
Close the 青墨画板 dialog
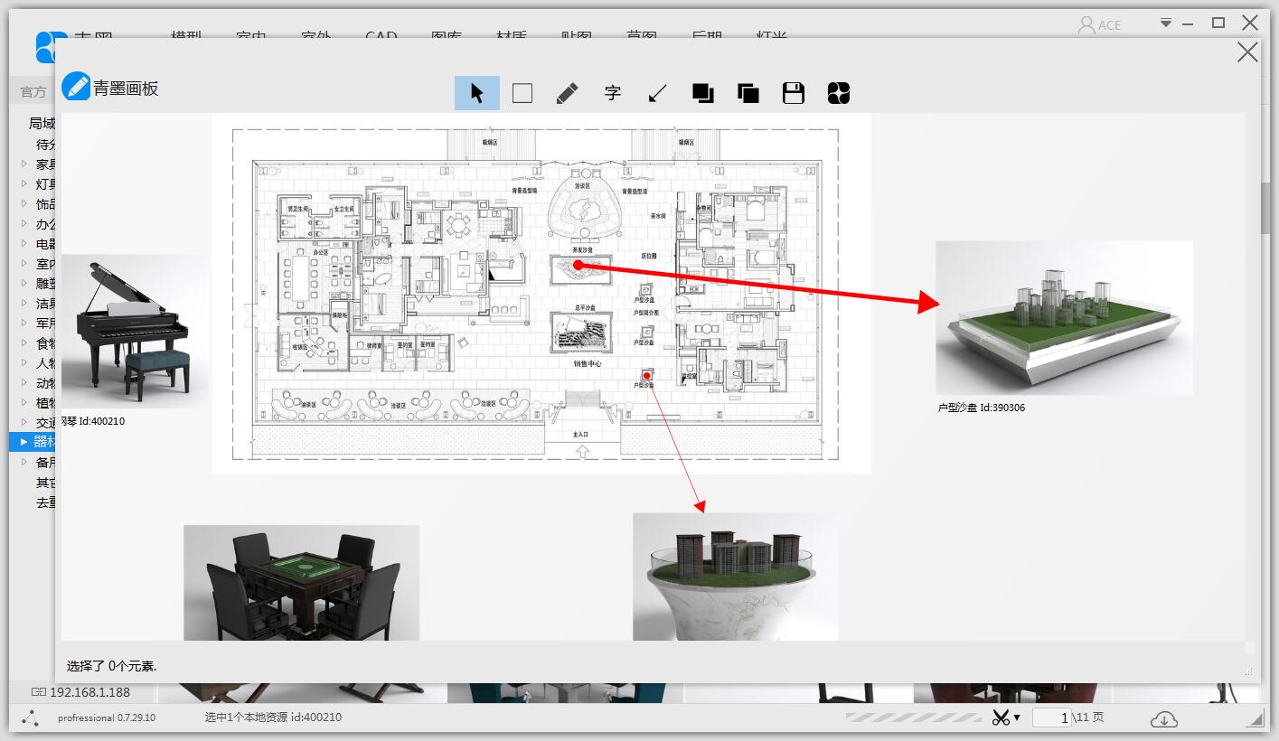pyautogui.click(x=1247, y=52)
